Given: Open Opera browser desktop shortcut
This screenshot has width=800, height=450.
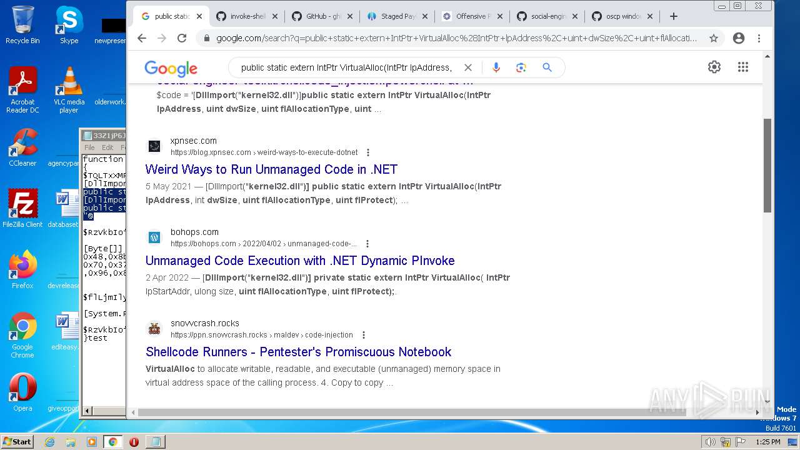Looking at the screenshot, I should (x=22, y=392).
